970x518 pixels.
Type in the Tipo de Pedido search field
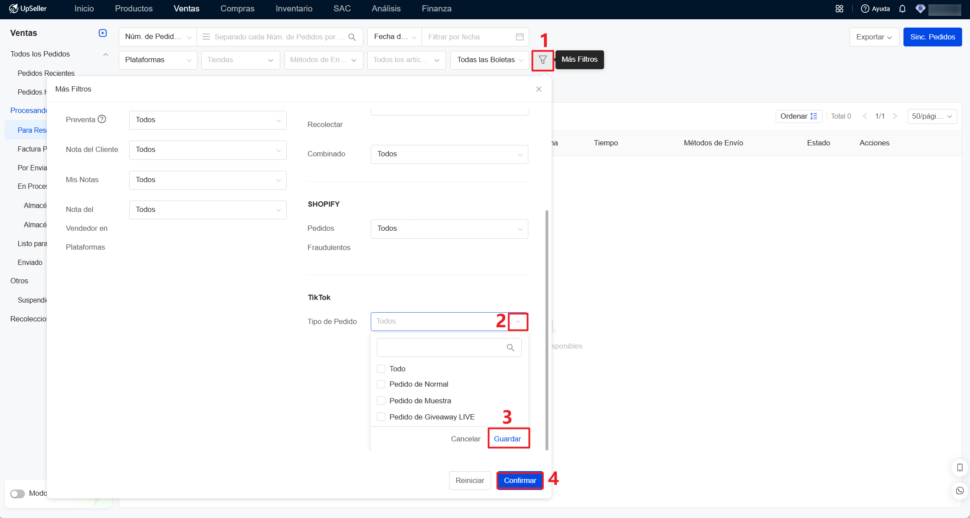442,348
